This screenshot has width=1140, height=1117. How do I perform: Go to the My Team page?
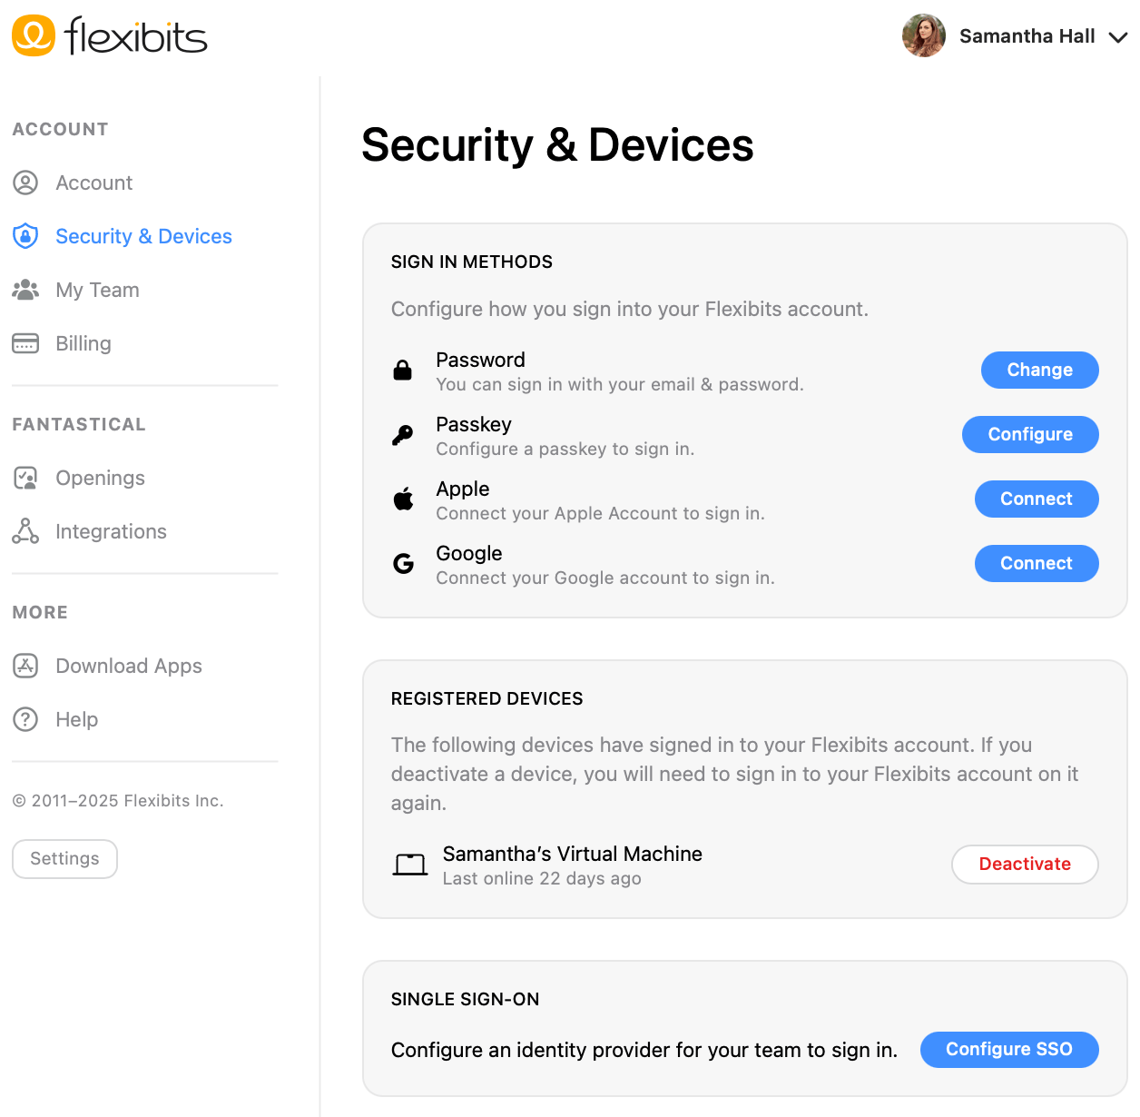coord(97,290)
